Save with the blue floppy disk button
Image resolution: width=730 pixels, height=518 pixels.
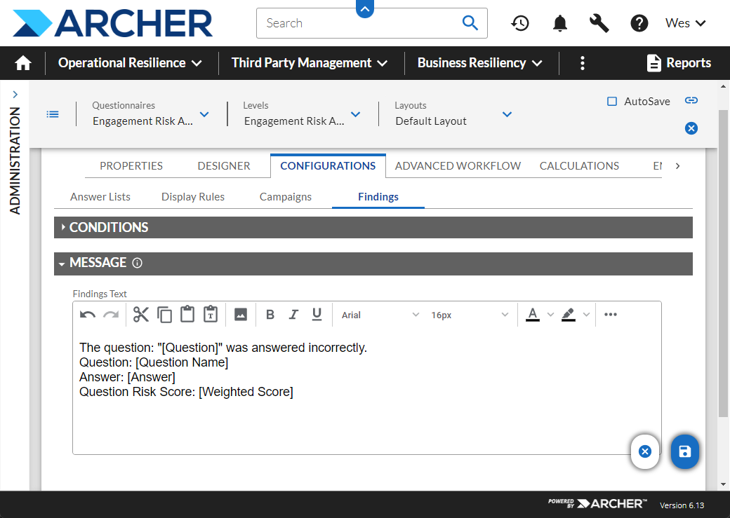(685, 451)
